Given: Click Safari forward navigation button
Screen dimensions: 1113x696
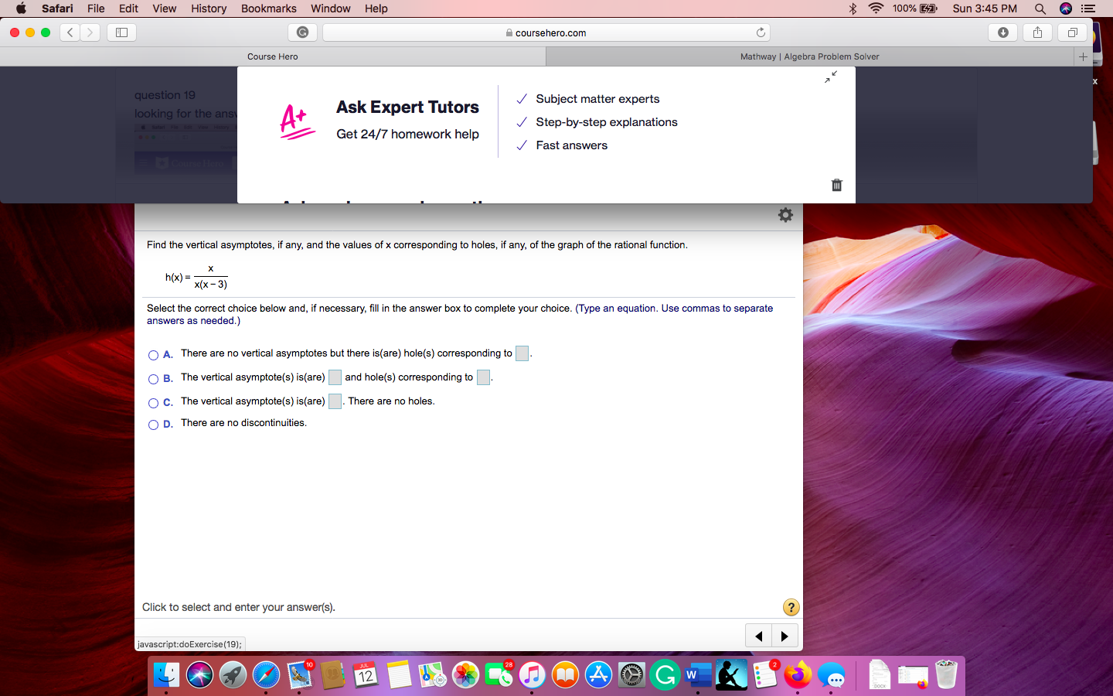Looking at the screenshot, I should 90,32.
